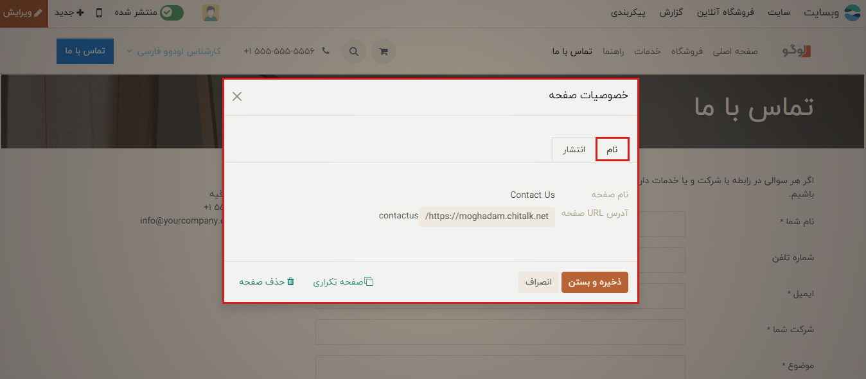Click the Odoo website app logo icon
Screen dimensions: 866x379
[852, 13]
